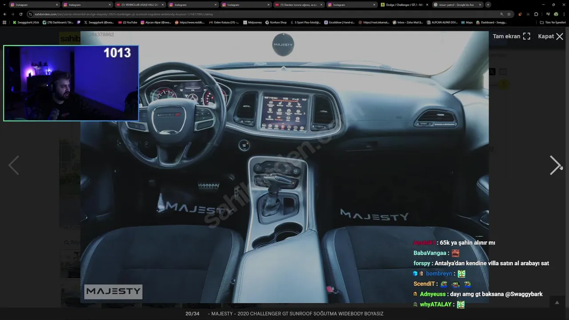Click the ScendiT chat username
This screenshot has height=320, width=569.
click(424, 284)
